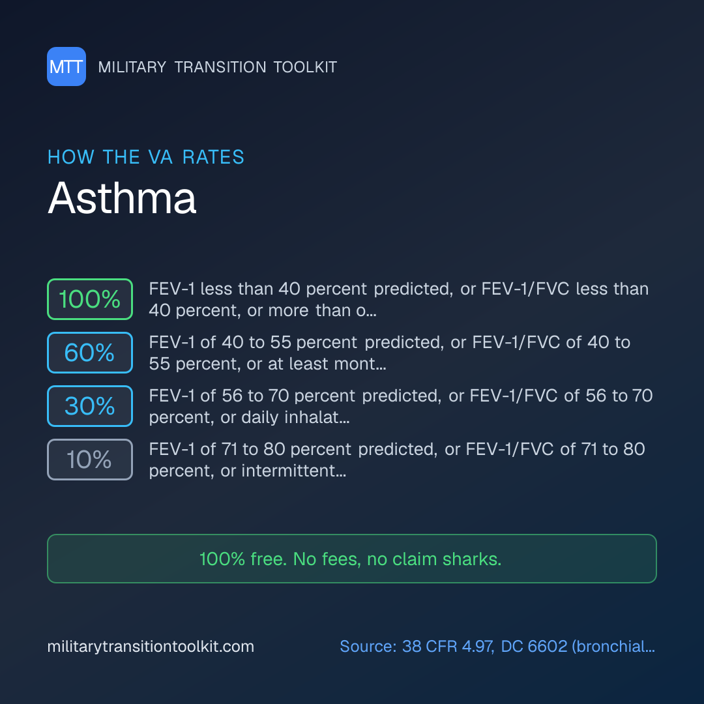Expand the truncated 60% rating description
The image size is (704, 704).
(x=390, y=353)
